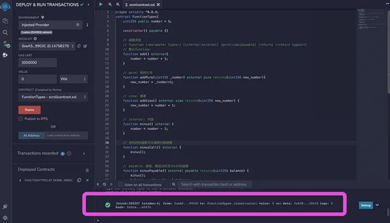This screenshot has width=390, height=223.
Task: Remove the FUNCTIONTYPES deployed contract
Action: tap(87, 180)
